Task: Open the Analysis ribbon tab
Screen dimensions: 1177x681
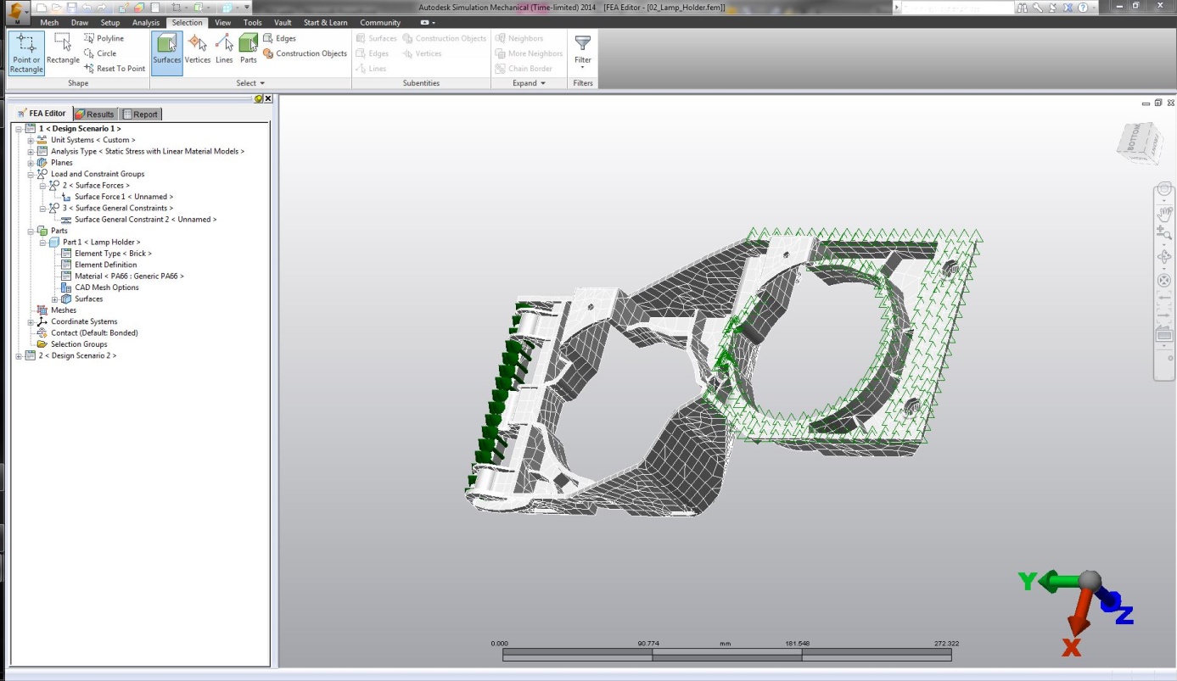Action: tap(146, 23)
